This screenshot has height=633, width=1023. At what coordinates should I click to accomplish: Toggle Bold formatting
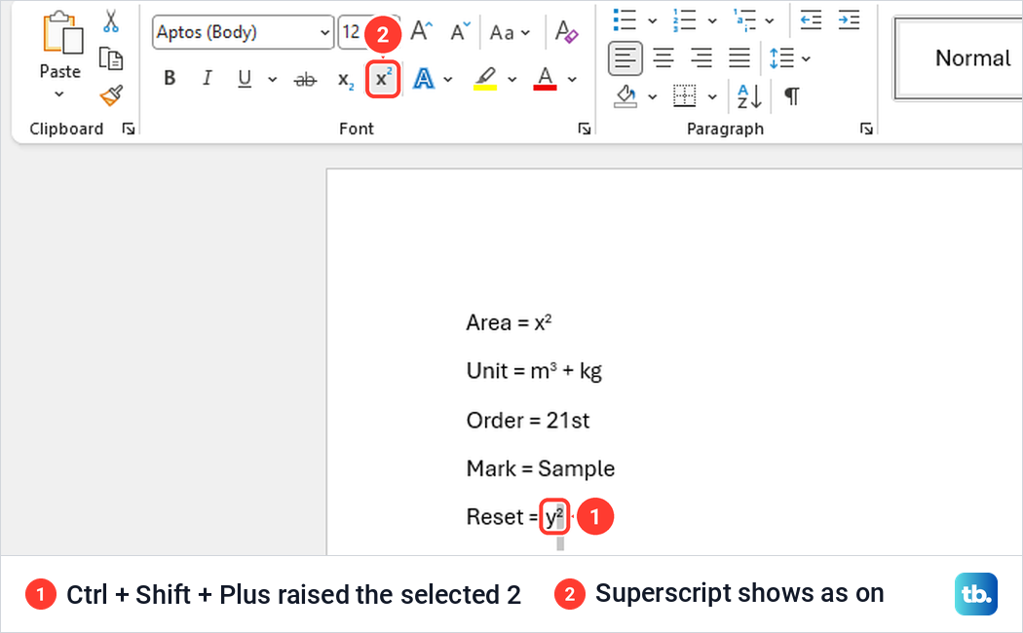coord(170,78)
